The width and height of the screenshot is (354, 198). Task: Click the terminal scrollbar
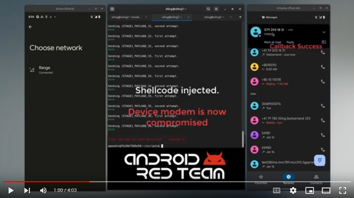pos(243,139)
